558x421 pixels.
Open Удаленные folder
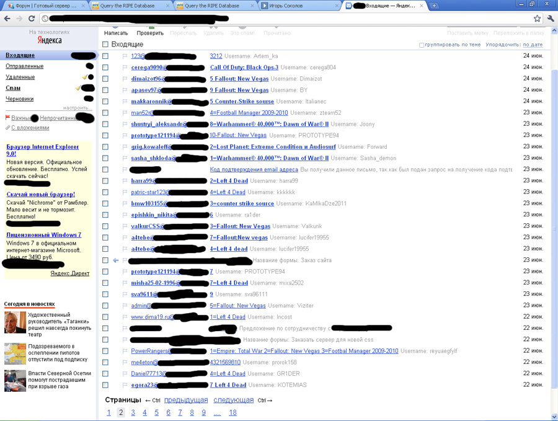(20, 77)
